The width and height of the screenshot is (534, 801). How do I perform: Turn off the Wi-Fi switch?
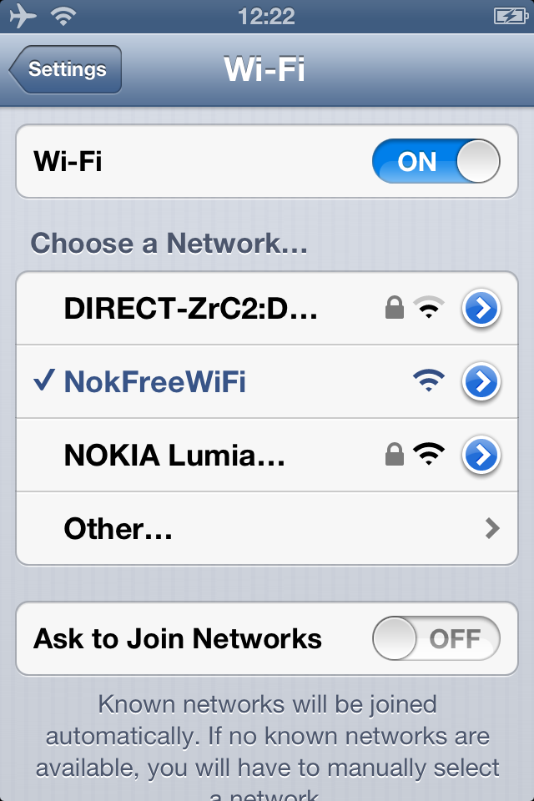point(436,161)
